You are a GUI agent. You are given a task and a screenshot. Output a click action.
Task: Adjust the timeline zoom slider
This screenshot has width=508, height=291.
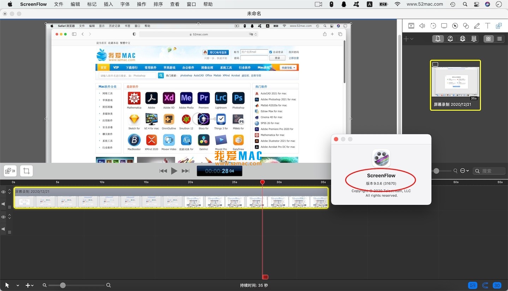pyautogui.click(x=63, y=285)
